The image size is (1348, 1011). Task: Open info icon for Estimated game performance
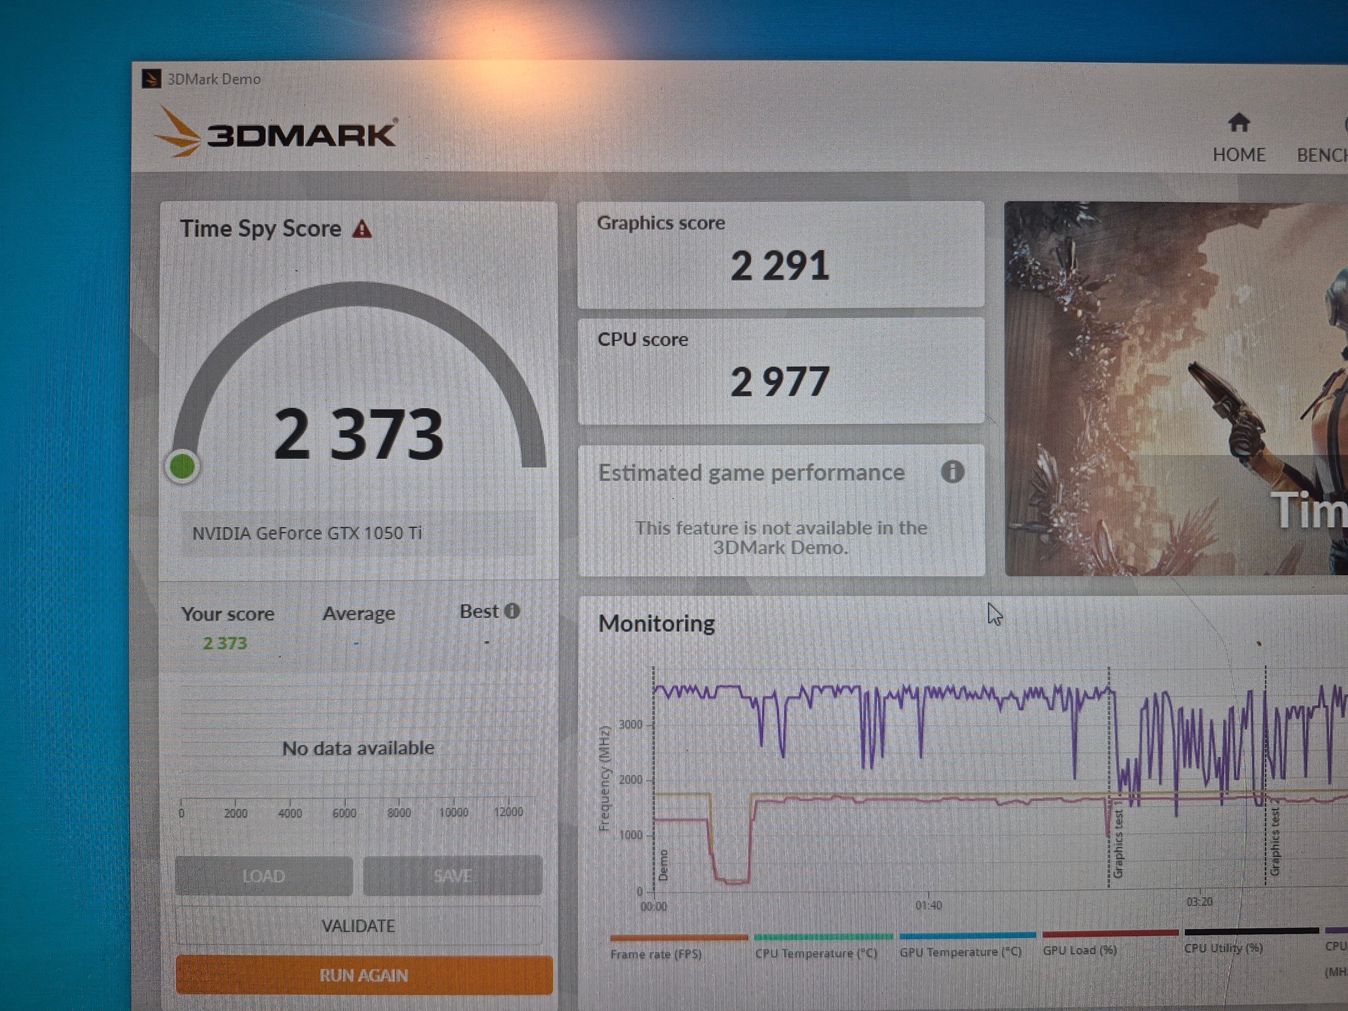(952, 471)
